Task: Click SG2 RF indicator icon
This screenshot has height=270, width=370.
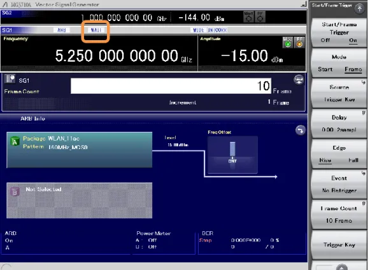Action: 260,17
